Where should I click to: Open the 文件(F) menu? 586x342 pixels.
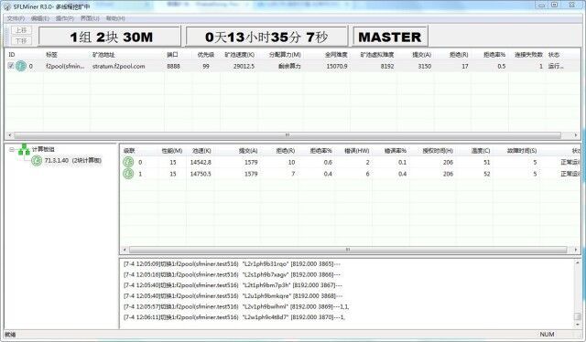point(16,18)
